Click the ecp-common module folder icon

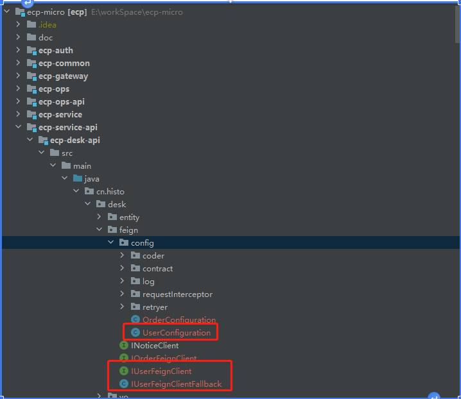[31, 64]
